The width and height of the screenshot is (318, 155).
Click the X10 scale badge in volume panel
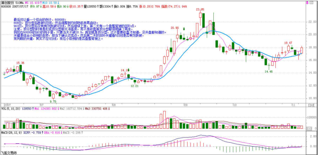click(x=309, y=128)
